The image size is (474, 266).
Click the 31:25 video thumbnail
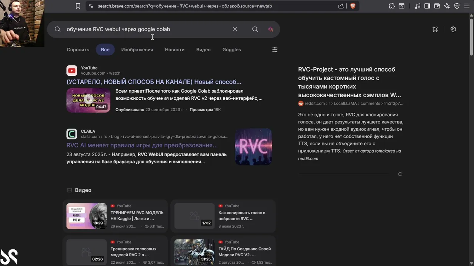pos(194,252)
